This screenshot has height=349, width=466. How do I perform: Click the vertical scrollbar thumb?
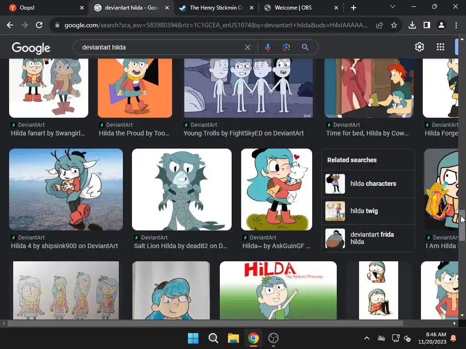[x=462, y=225]
